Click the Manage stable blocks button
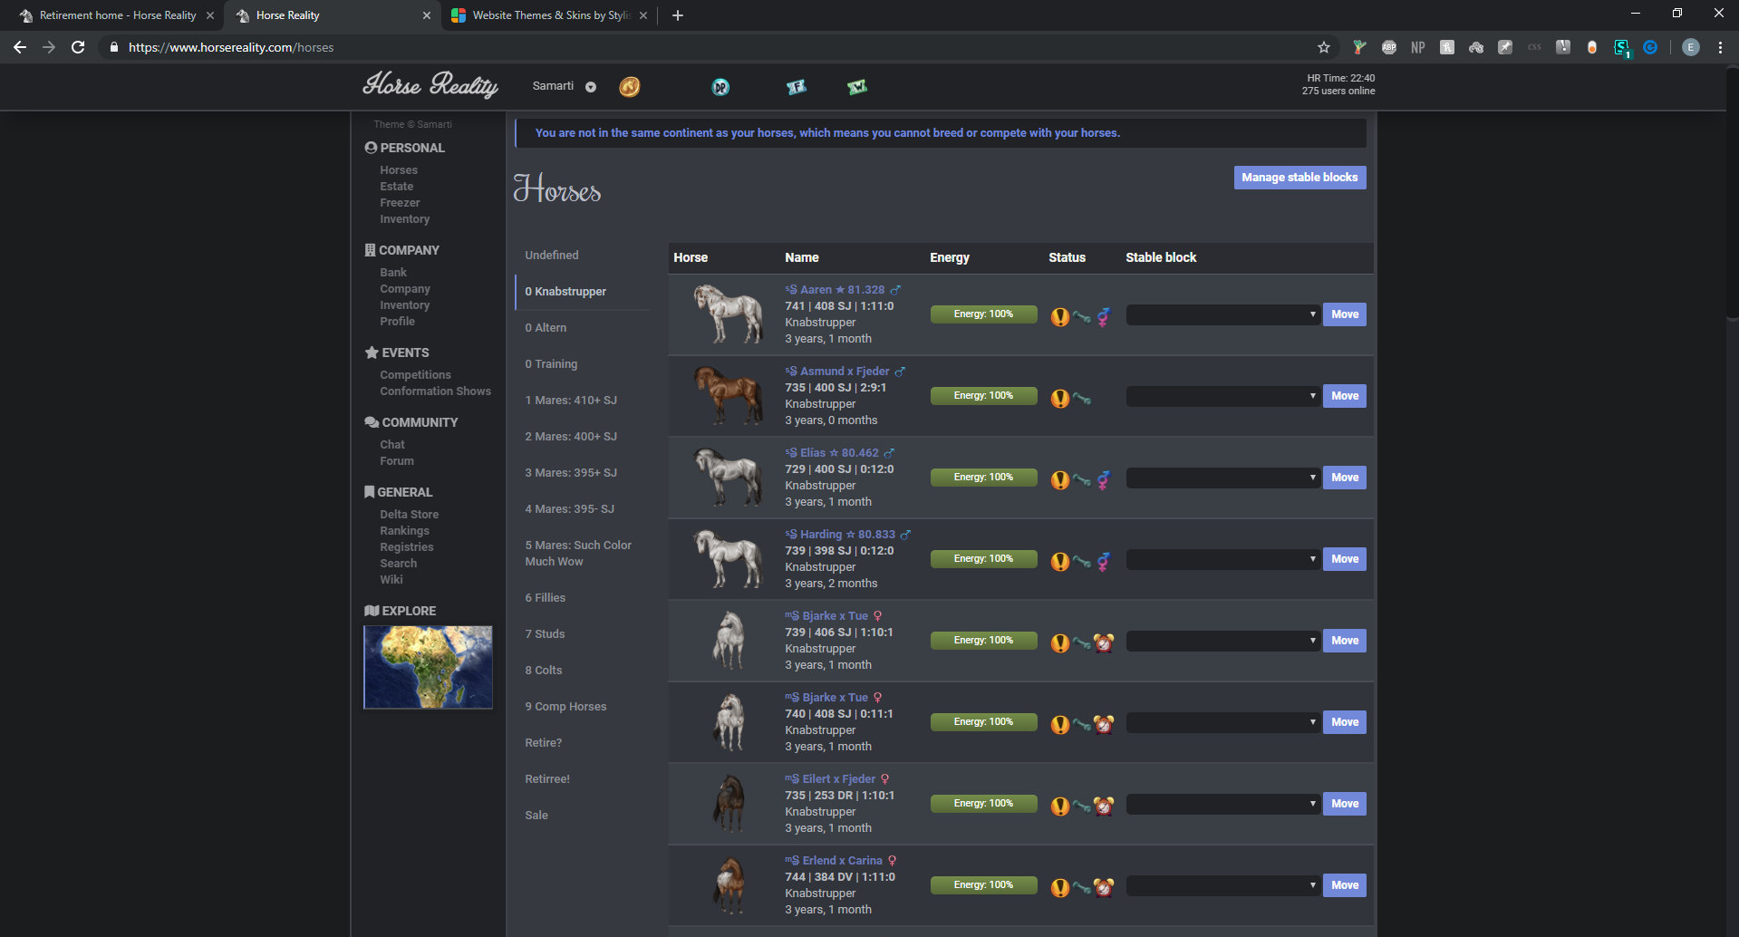The height and width of the screenshot is (937, 1739). 1299,177
